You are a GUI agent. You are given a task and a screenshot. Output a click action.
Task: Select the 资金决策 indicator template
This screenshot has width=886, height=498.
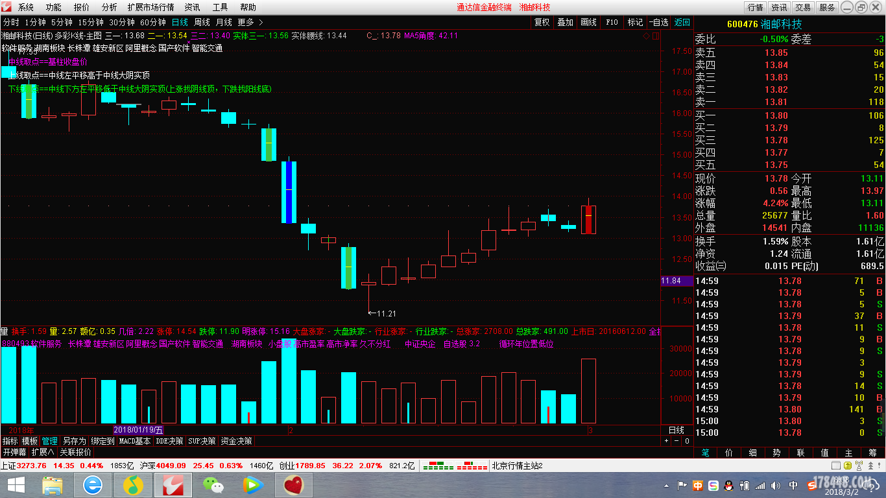point(236,441)
